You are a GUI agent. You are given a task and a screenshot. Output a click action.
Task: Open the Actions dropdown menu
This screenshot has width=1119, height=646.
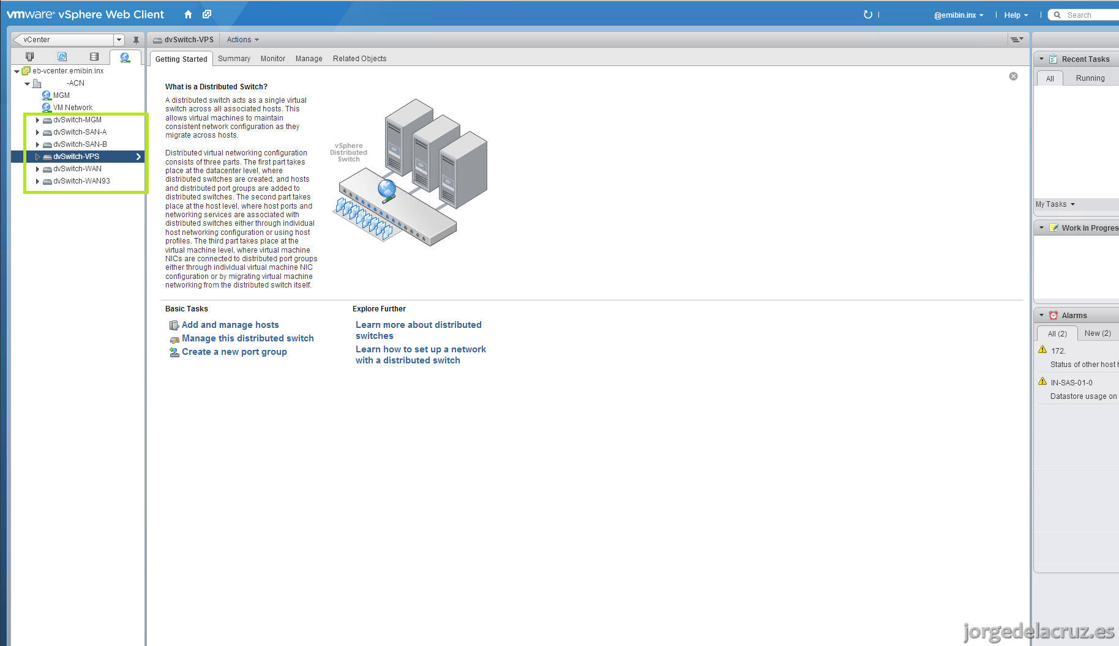(243, 40)
